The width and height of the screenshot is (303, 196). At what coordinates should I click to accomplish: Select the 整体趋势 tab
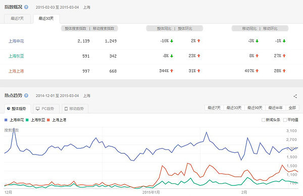pyautogui.click(x=17, y=109)
